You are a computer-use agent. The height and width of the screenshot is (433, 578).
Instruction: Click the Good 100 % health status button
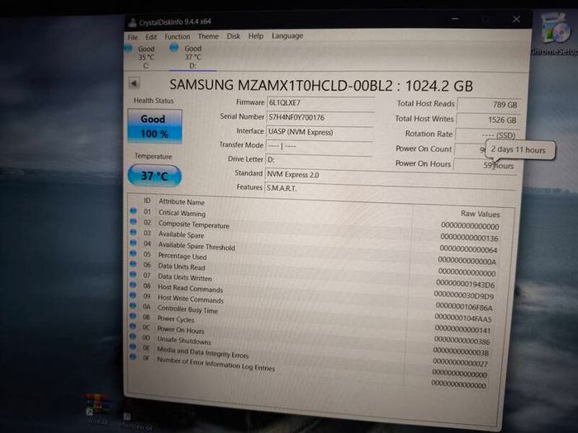tap(155, 126)
